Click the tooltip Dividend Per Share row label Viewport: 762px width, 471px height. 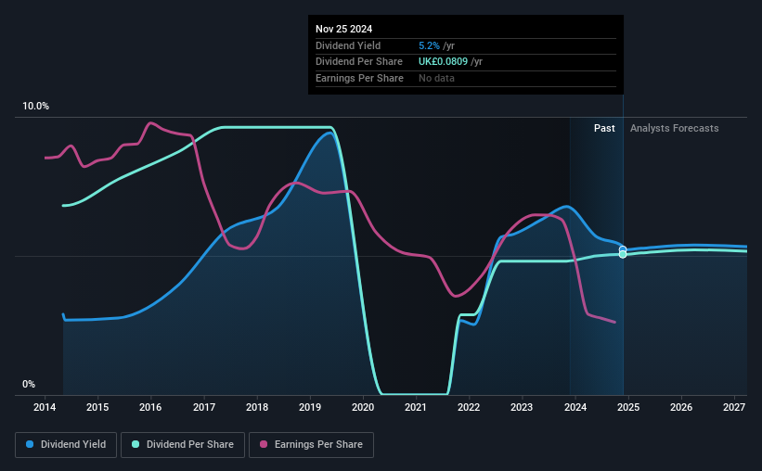[x=359, y=62]
